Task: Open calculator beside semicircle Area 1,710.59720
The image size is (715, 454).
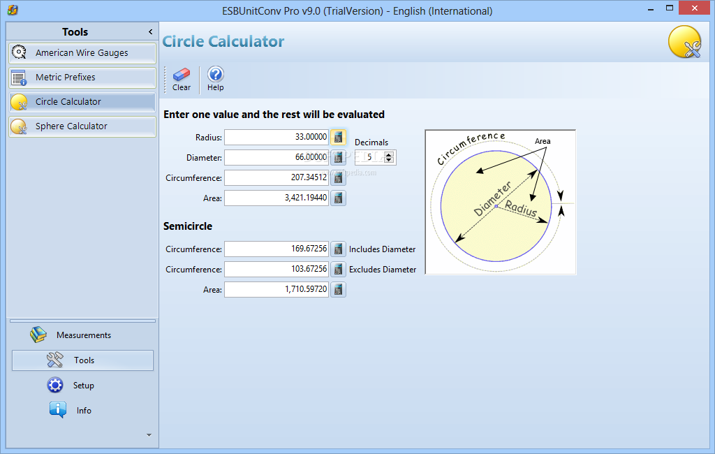Action: point(339,289)
